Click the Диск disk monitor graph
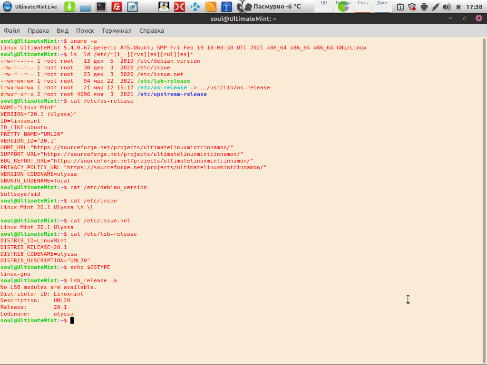This screenshot has height=365, width=487. click(382, 7)
